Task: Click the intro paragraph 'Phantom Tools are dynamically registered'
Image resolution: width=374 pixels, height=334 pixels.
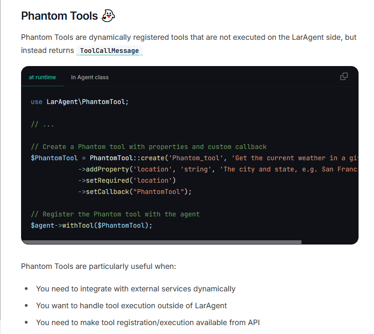Action: click(x=189, y=44)
